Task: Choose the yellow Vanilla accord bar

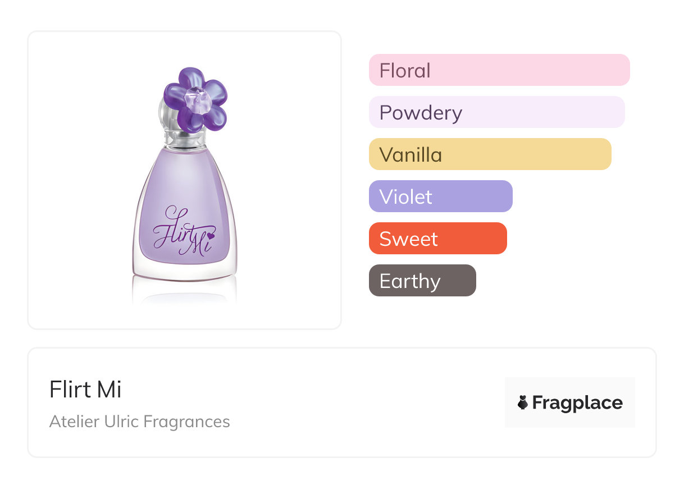Action: pyautogui.click(x=490, y=154)
